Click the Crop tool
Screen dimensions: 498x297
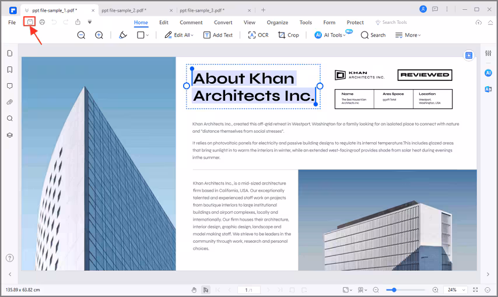(x=289, y=35)
